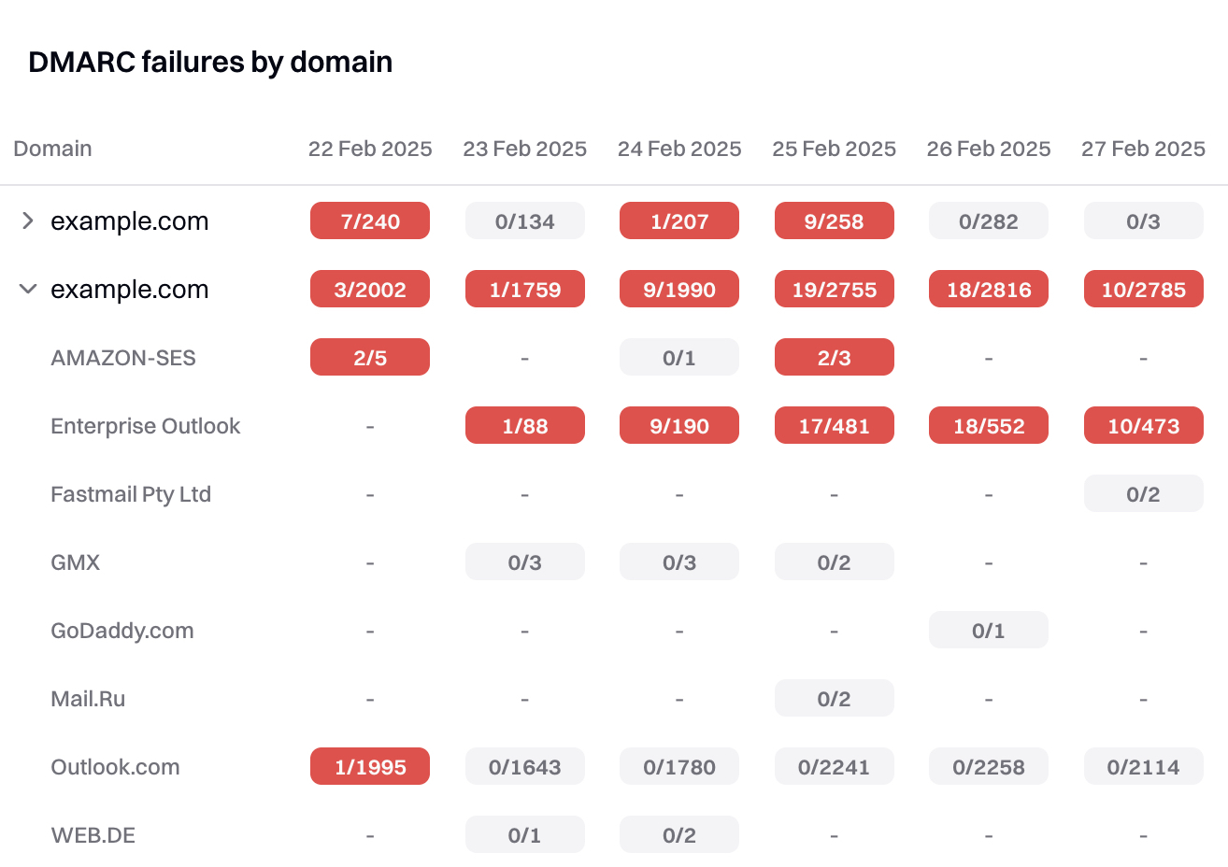The image size is (1228, 867).
Task: Collapse the second example.com row chevron
Action: tap(28, 289)
